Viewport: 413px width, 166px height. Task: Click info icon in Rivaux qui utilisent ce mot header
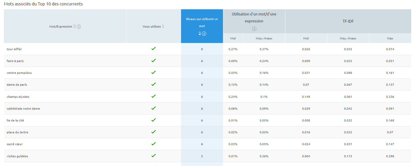[x=204, y=33]
